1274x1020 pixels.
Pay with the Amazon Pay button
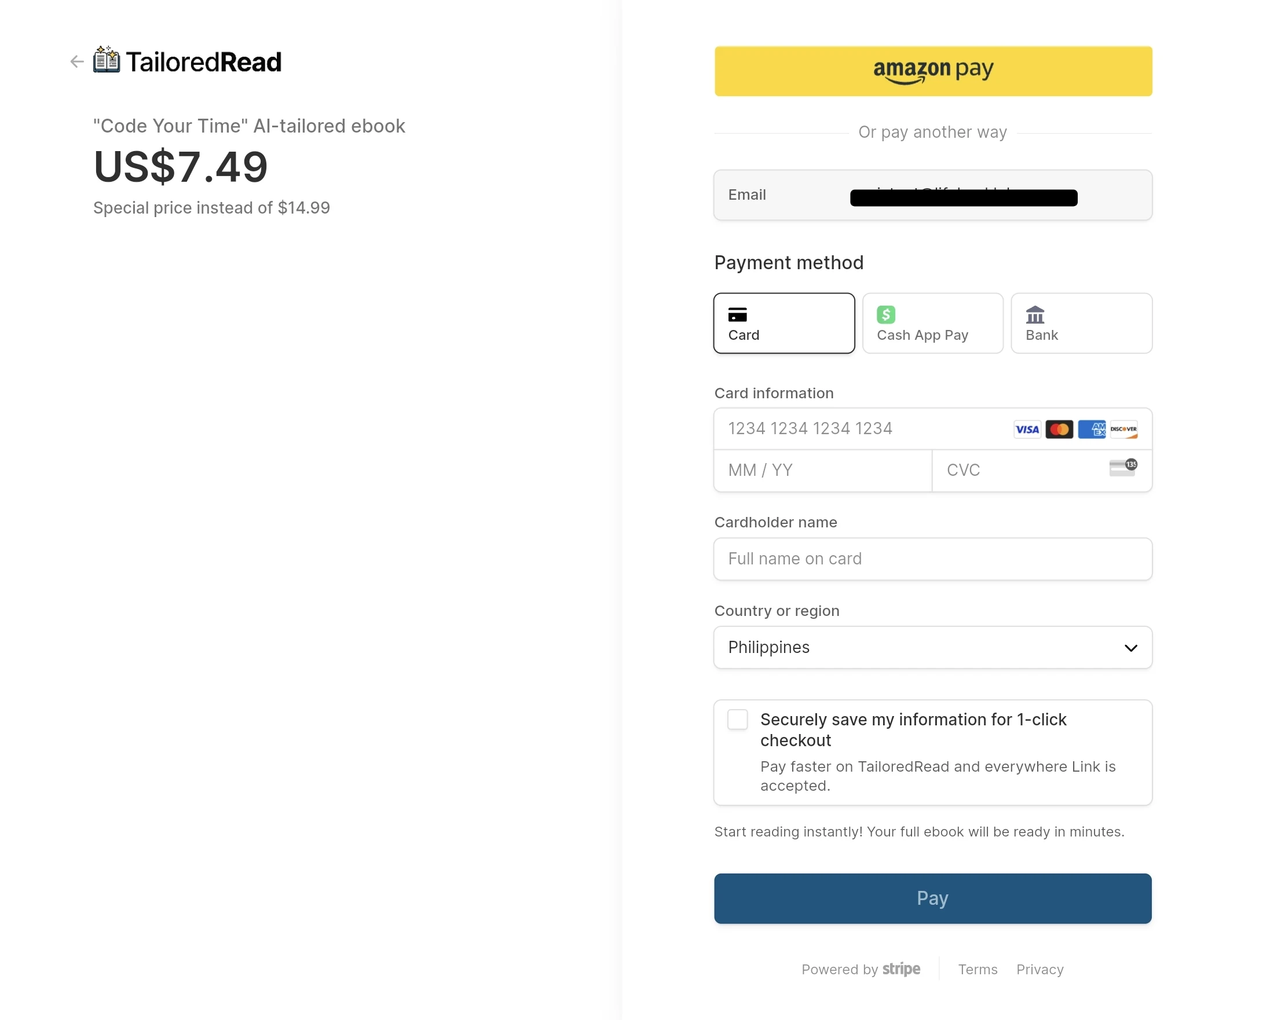coord(932,71)
